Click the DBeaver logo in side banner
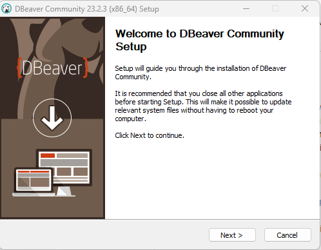Screen dimensions: 321x250 pyautogui.click(x=52, y=68)
